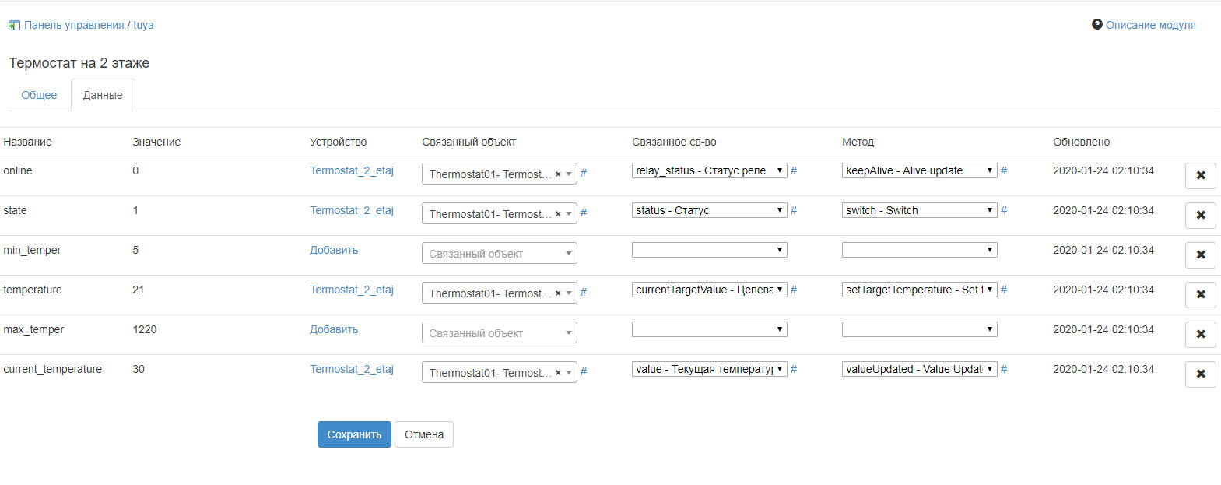Image resolution: width=1221 pixels, height=485 pixels.
Task: Open linked object dropdown for state
Action: point(499,213)
